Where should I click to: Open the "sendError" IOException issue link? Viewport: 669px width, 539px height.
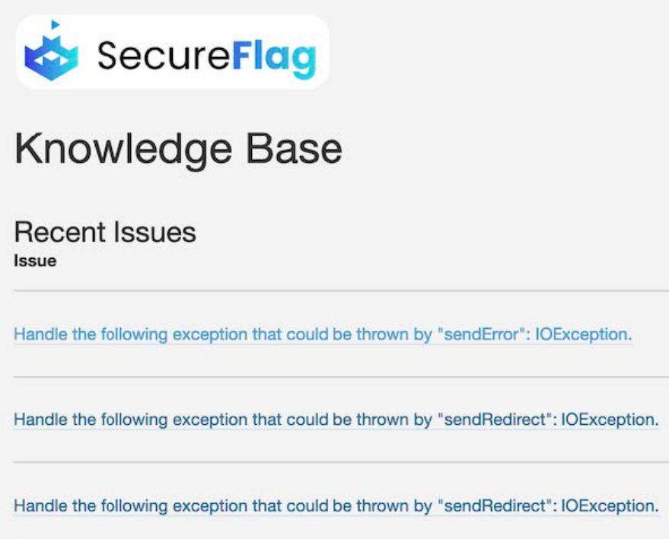323,334
